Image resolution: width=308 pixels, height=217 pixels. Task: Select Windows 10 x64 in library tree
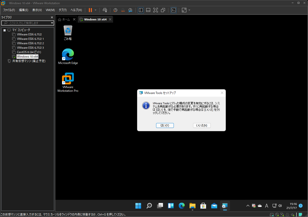(x=27, y=56)
